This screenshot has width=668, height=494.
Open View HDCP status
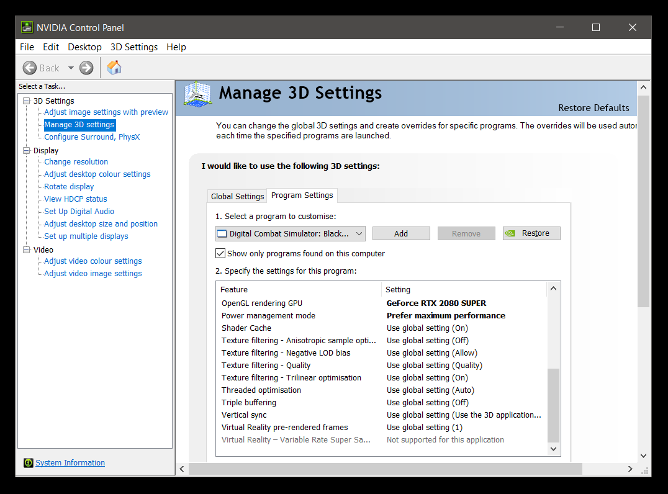coord(75,199)
